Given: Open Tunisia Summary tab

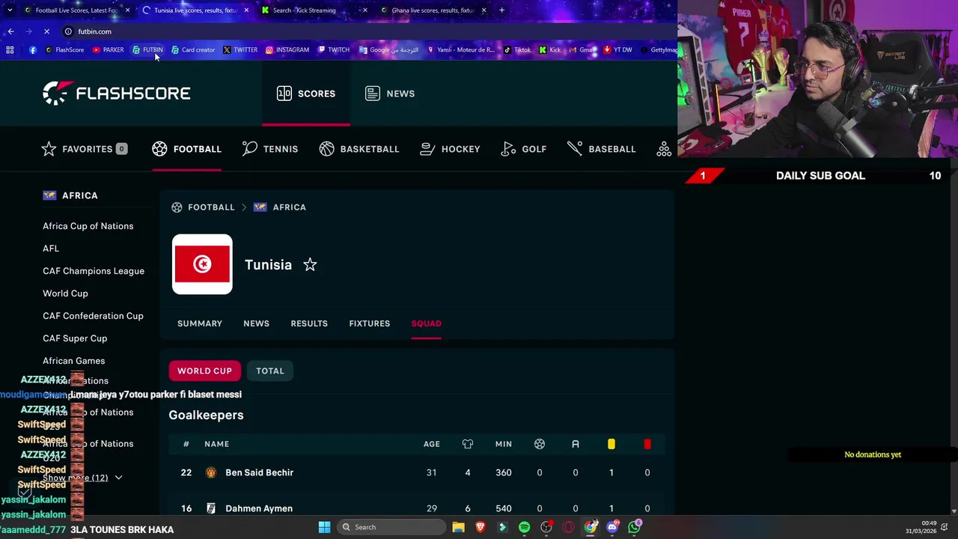Looking at the screenshot, I should (x=200, y=323).
